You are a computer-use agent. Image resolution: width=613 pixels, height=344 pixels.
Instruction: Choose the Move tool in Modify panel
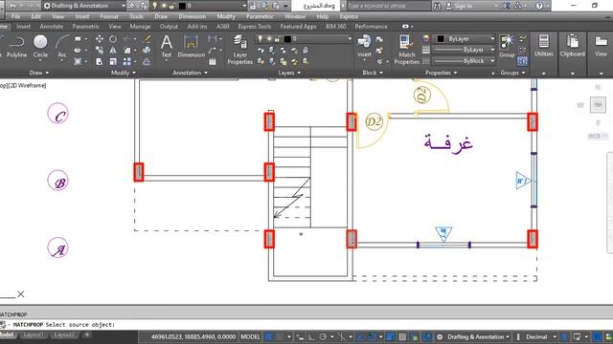click(100, 38)
